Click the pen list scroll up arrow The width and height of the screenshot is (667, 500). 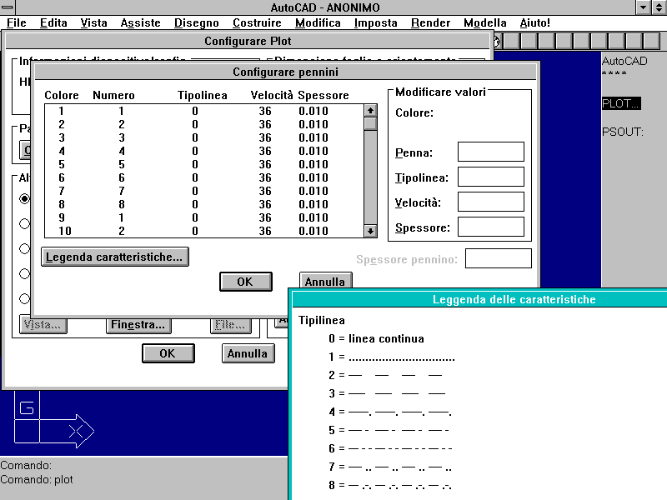click(370, 111)
